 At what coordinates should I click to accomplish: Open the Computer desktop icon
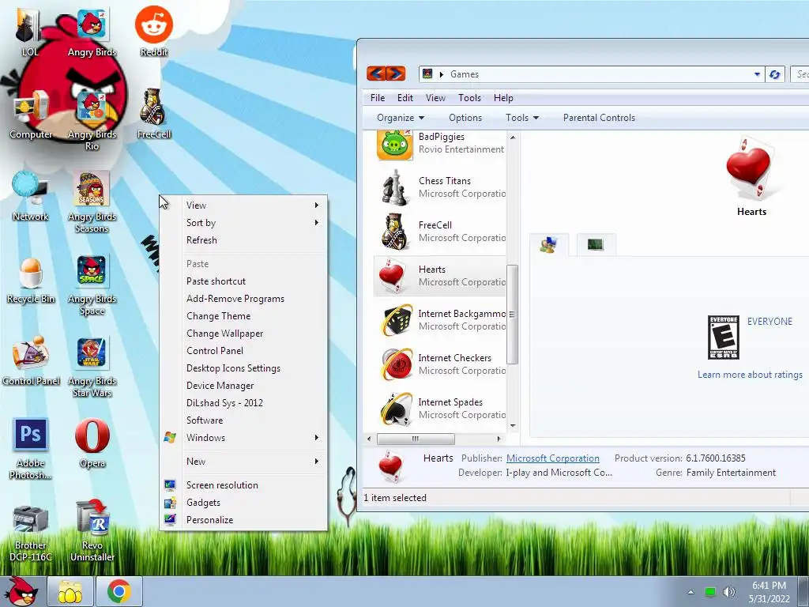(31, 114)
